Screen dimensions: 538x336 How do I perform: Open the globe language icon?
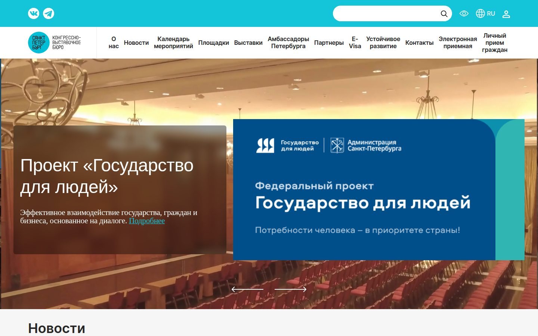(x=480, y=13)
